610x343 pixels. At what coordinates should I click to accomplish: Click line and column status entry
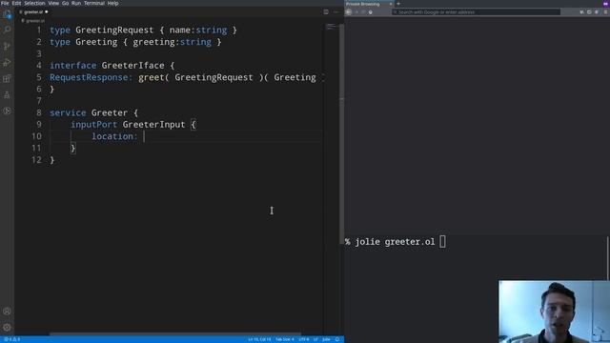coord(259,339)
